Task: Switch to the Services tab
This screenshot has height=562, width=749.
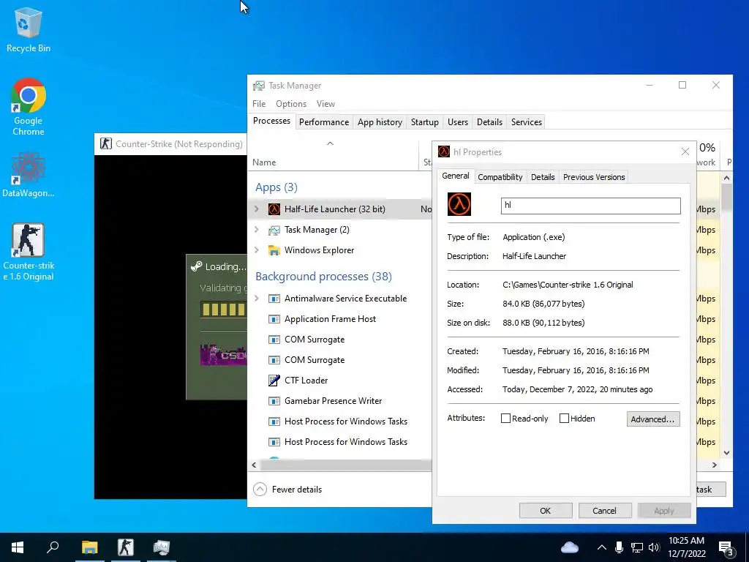Action: tap(527, 122)
